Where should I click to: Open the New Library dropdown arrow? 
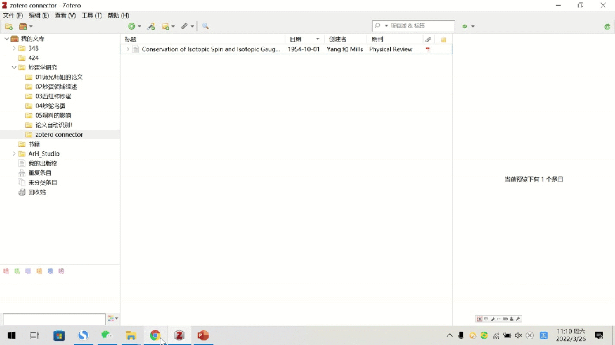point(31,26)
